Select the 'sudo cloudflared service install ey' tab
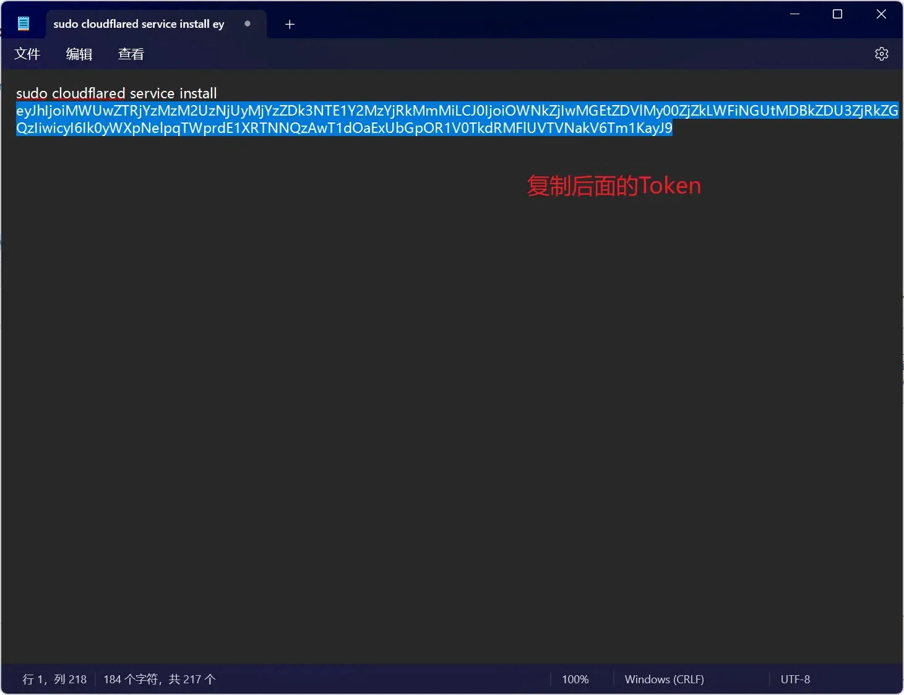This screenshot has height=695, width=904. click(139, 24)
